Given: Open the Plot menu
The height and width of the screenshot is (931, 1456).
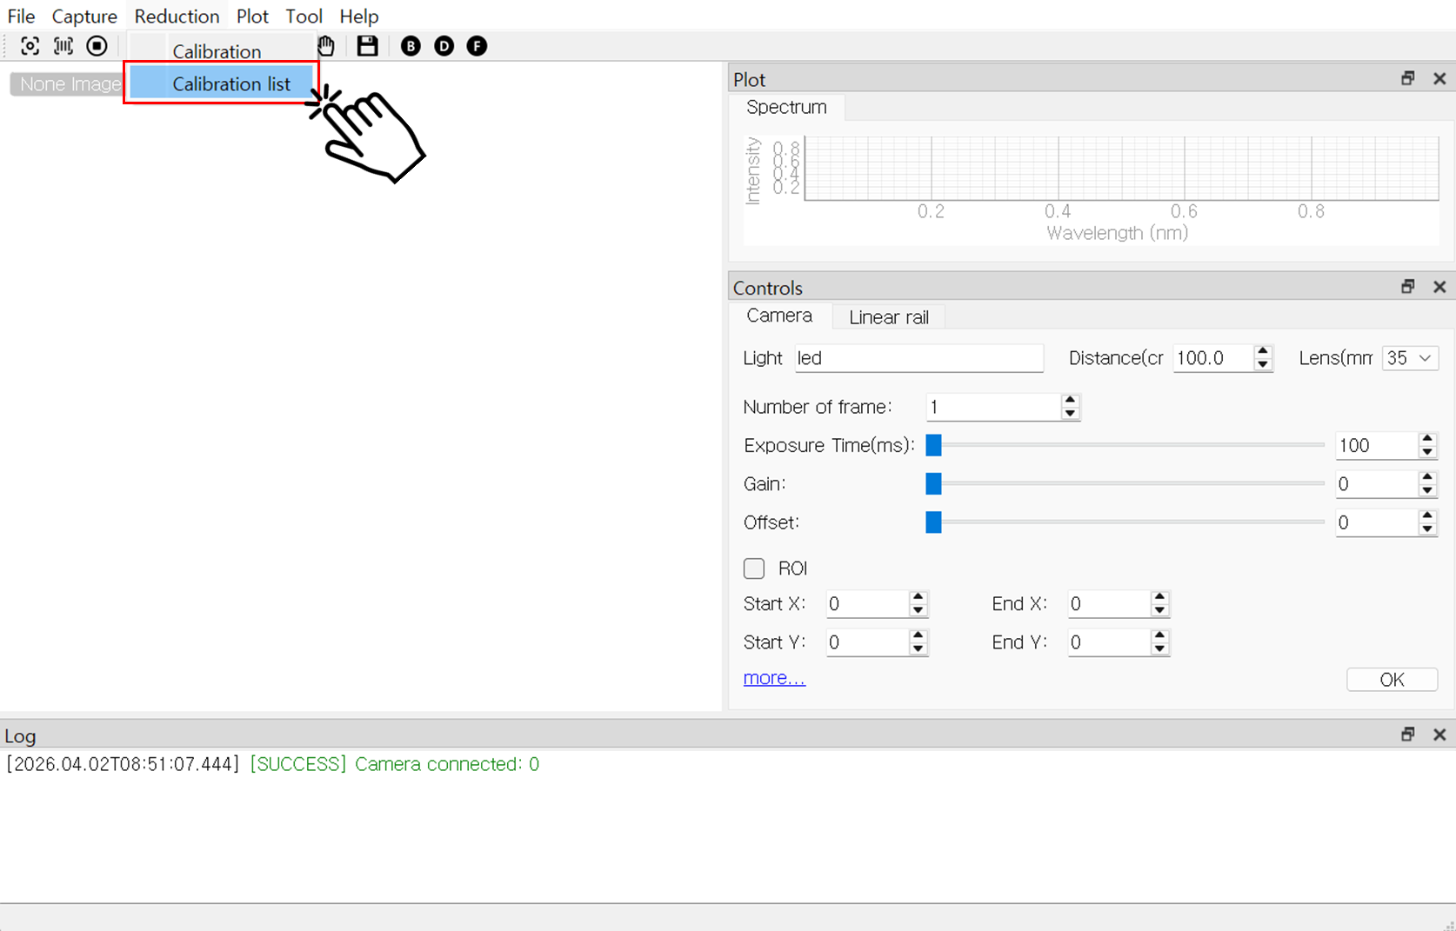Looking at the screenshot, I should 252,16.
